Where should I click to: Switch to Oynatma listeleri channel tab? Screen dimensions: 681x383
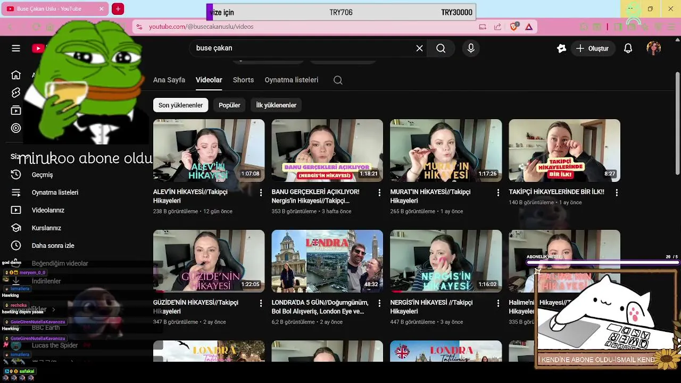point(292,80)
